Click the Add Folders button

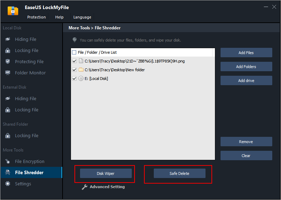click(246, 67)
